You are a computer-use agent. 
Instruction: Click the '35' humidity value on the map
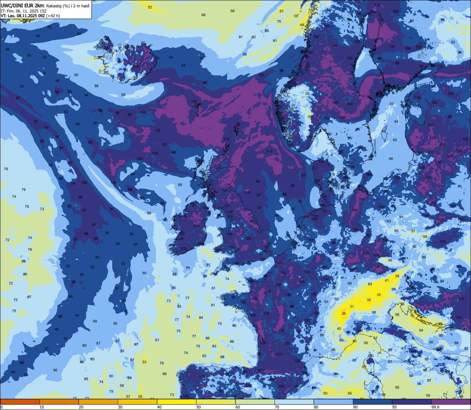click(379, 295)
